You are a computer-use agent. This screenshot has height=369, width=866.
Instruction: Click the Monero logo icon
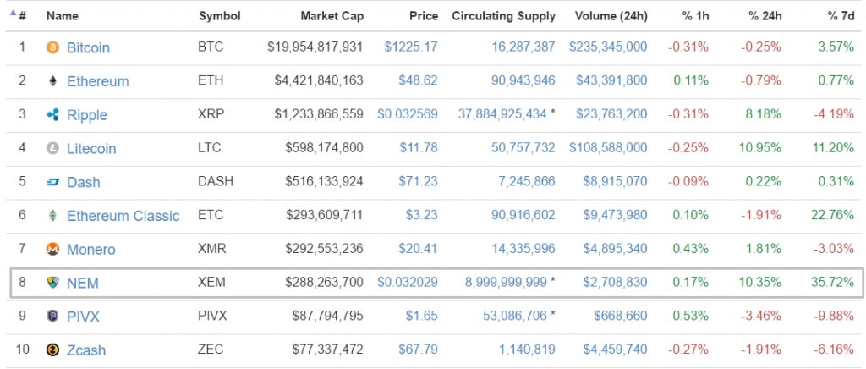pos(52,250)
